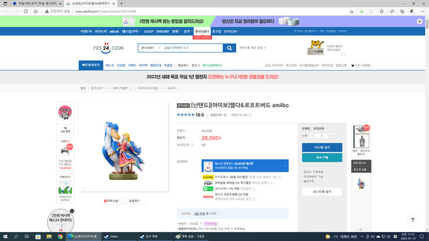The width and height of the screenshot is (429, 241).
Task: Reload the page in the browser
Action: click(x=26, y=11)
